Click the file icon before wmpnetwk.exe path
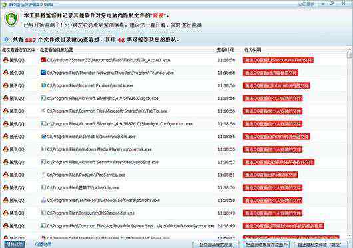 pyautogui.click(x=43, y=149)
